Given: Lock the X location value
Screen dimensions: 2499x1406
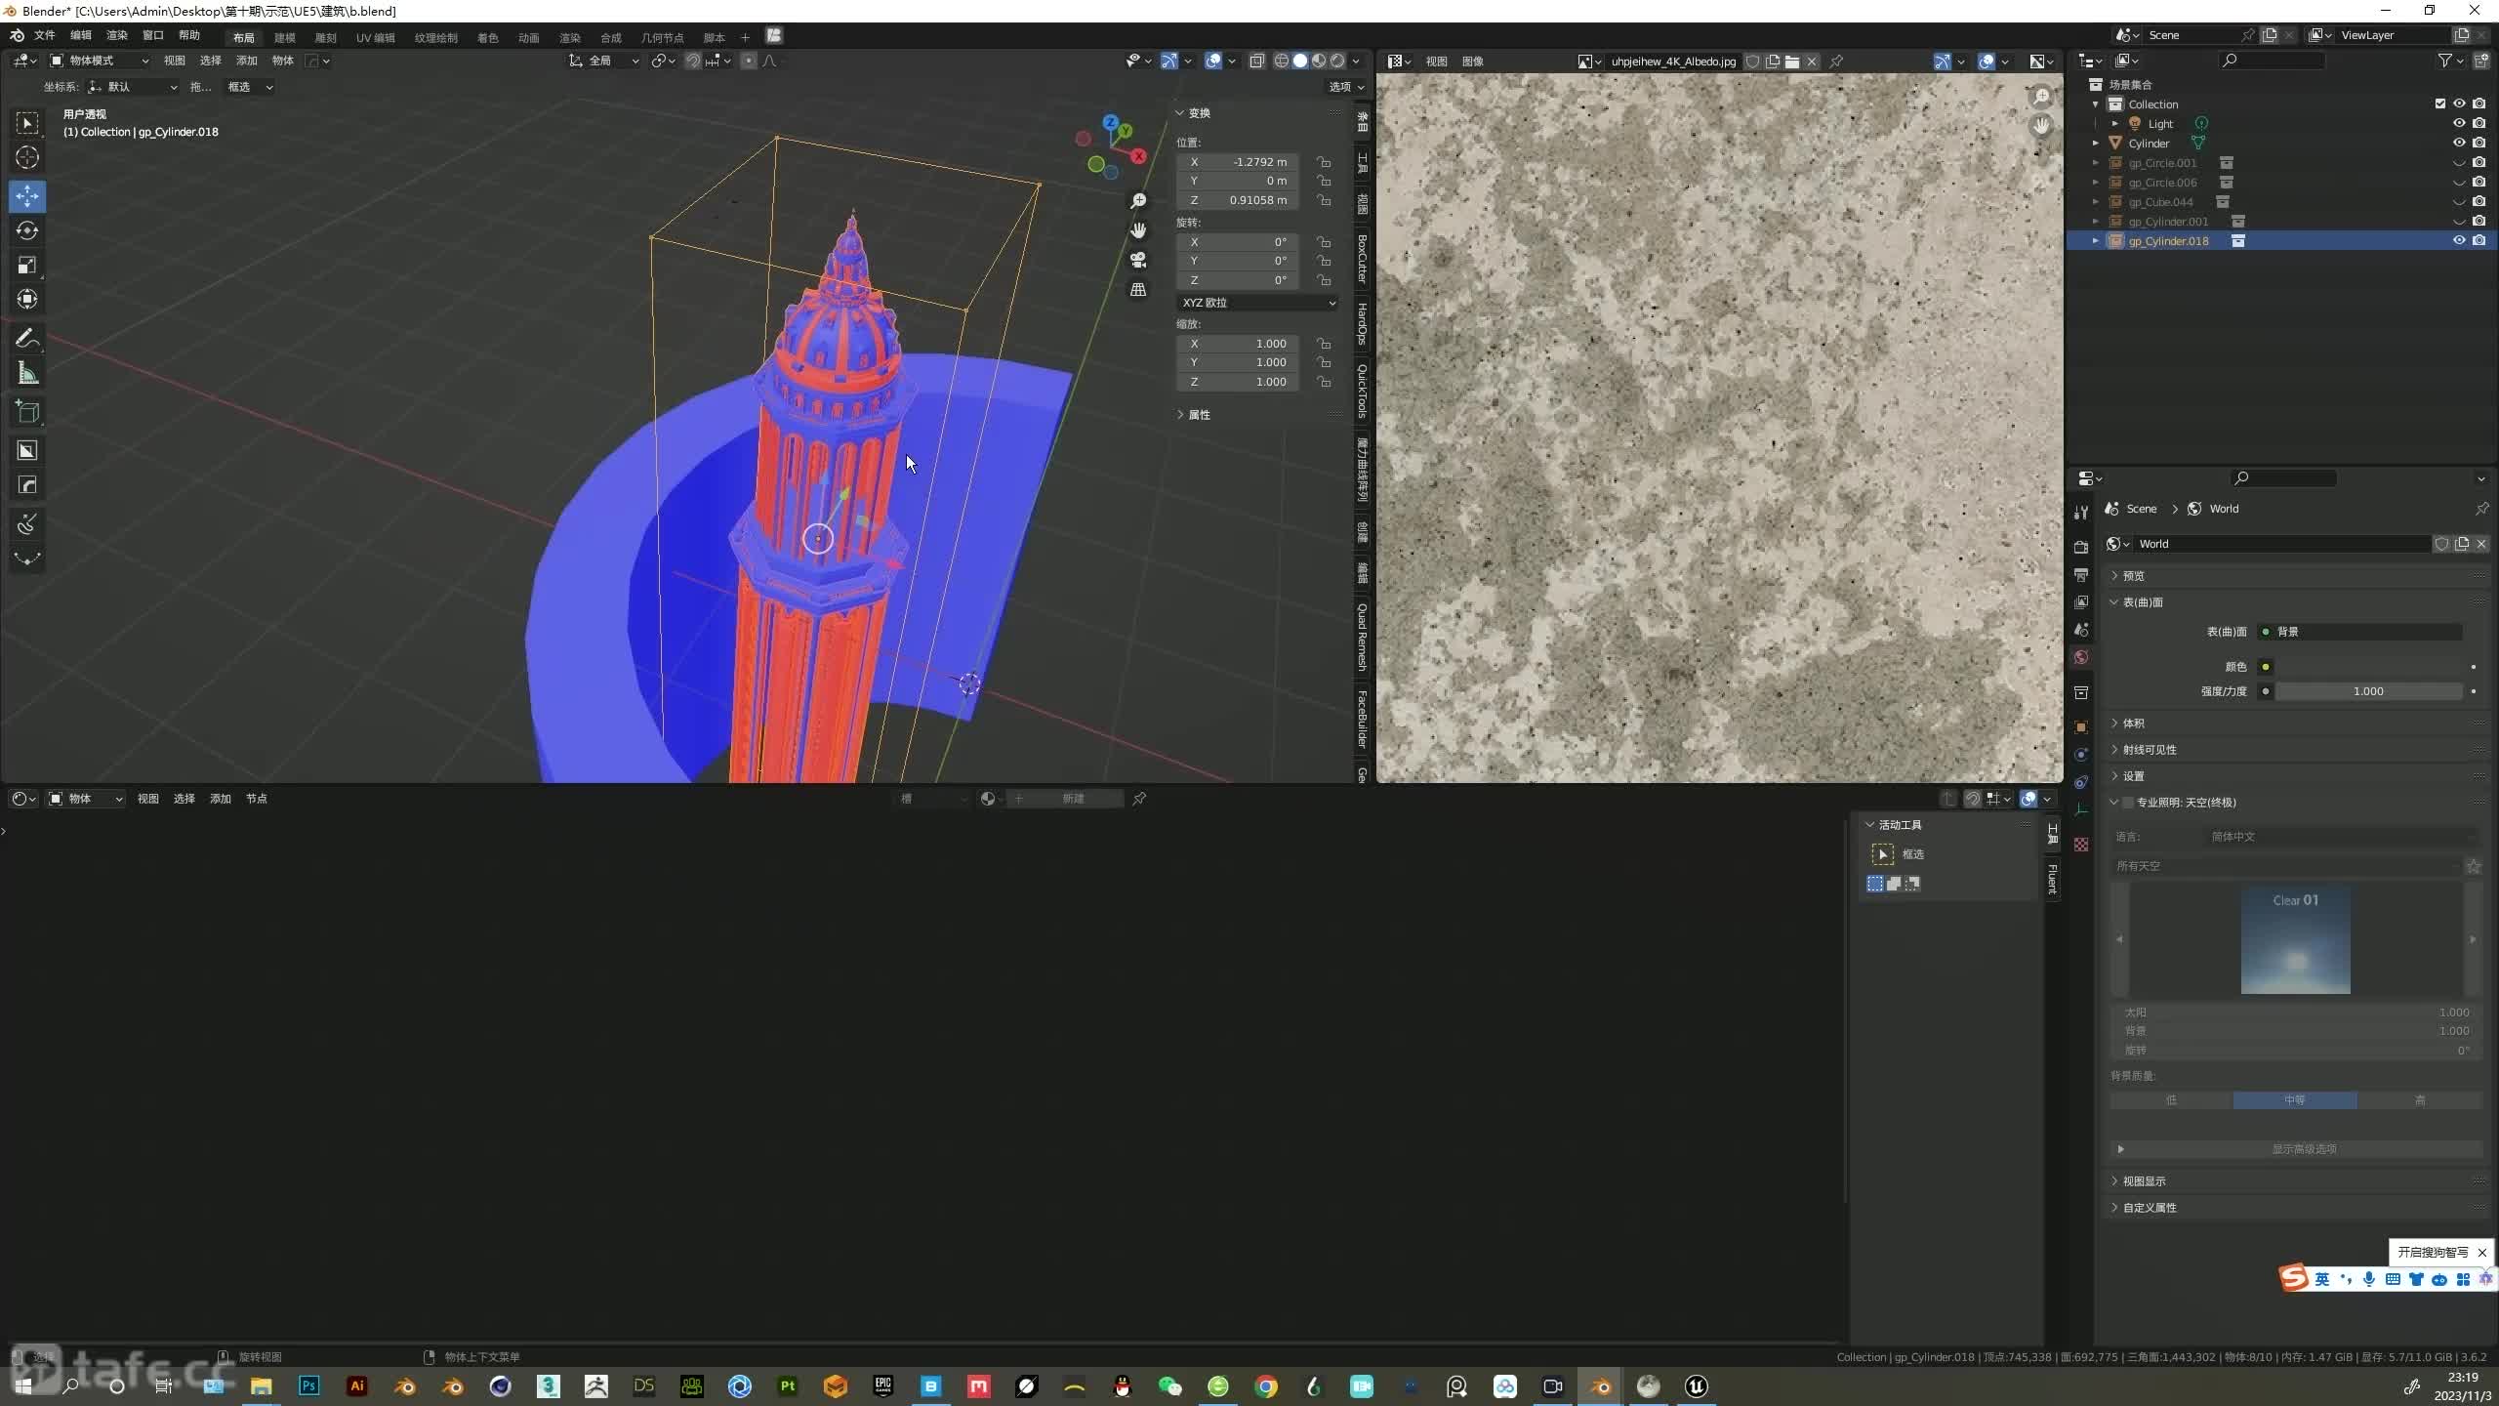Looking at the screenshot, I should (1324, 162).
